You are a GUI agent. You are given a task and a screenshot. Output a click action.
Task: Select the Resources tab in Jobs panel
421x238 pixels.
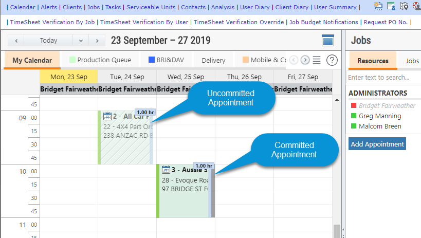[x=373, y=61]
